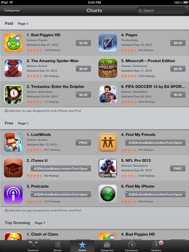
Task: Switch to the Featured tab
Action: [33, 246]
